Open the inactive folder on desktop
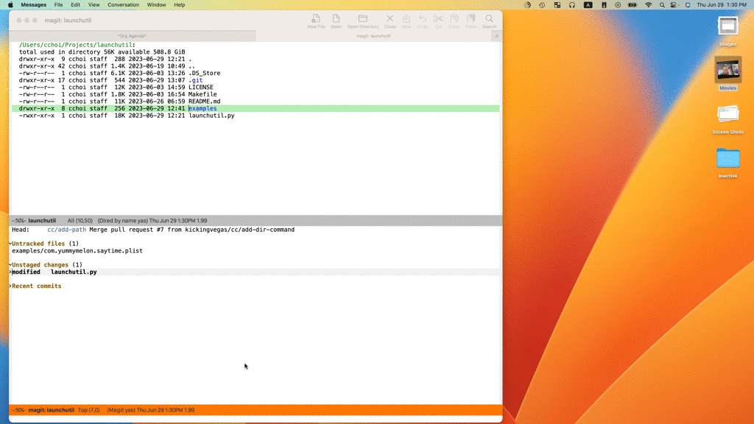The height and width of the screenshot is (424, 754). click(727, 163)
